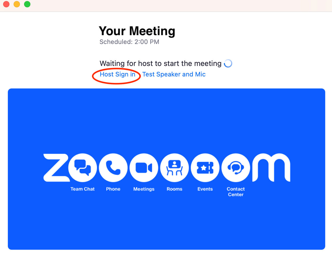This screenshot has width=332, height=256.
Task: Select the Rooms conference icon
Action: tap(174, 168)
